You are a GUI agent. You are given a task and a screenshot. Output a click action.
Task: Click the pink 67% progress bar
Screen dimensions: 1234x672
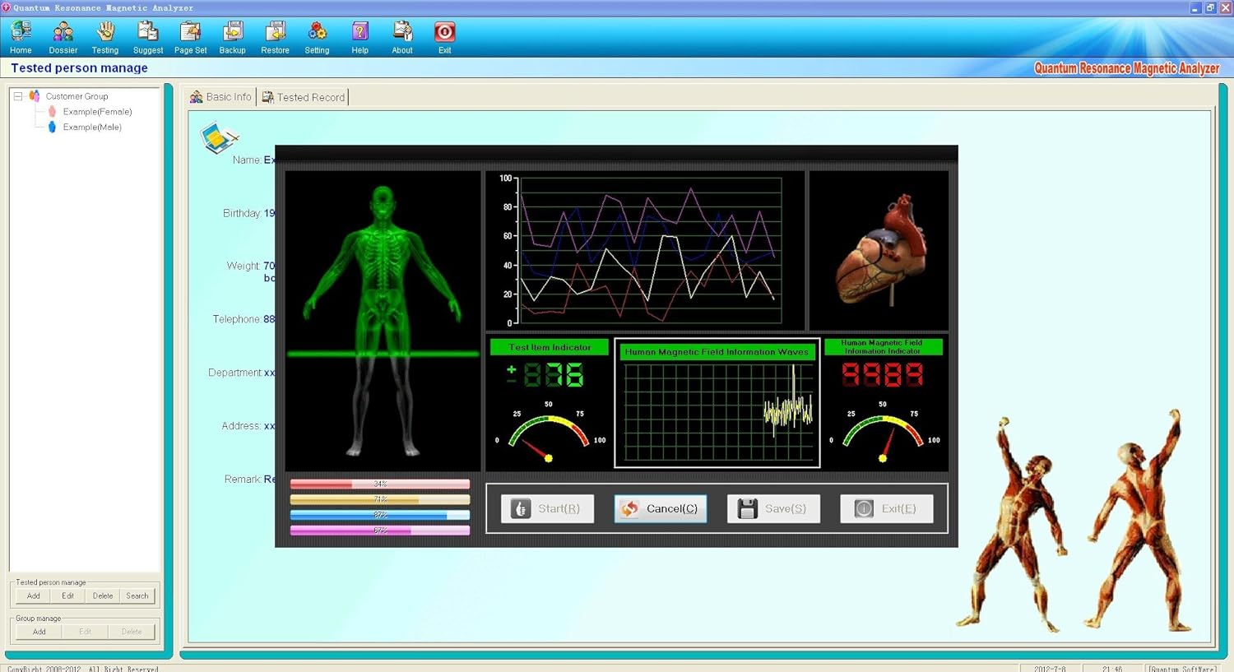[x=380, y=531]
